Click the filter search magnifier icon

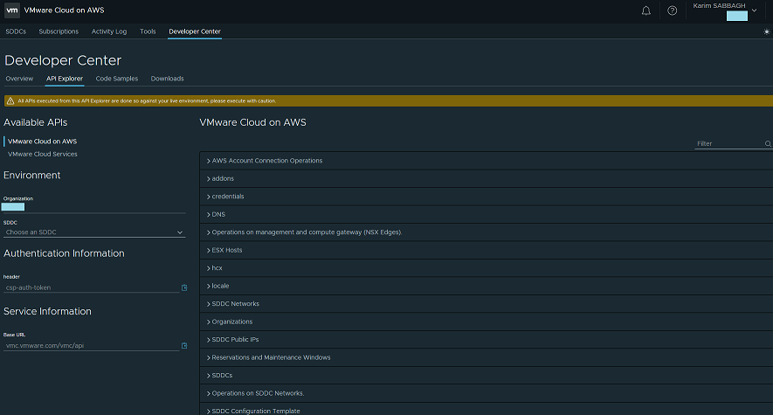tap(768, 144)
